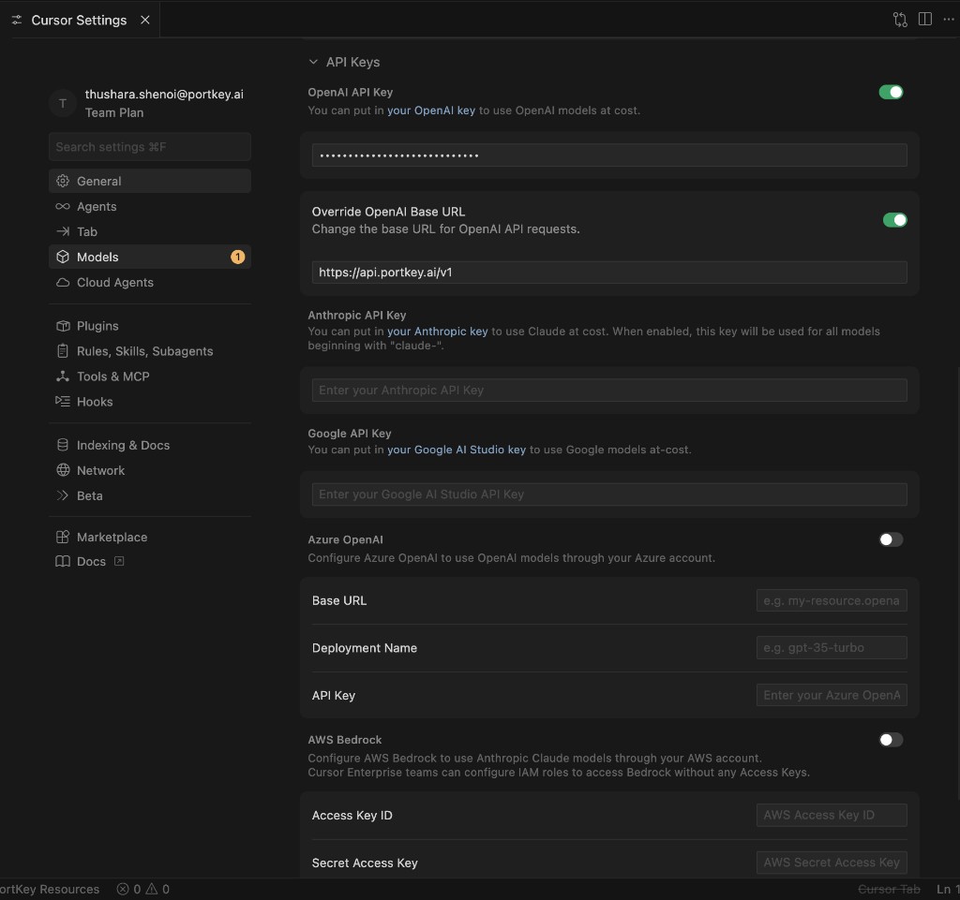Focus the Google AI Studio API Key field
Image resolution: width=960 pixels, height=900 pixels.
[609, 494]
